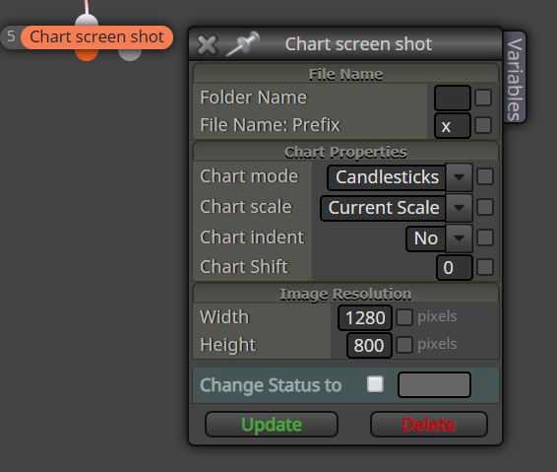Click the red Delete button
The image size is (557, 472).
[x=429, y=425]
